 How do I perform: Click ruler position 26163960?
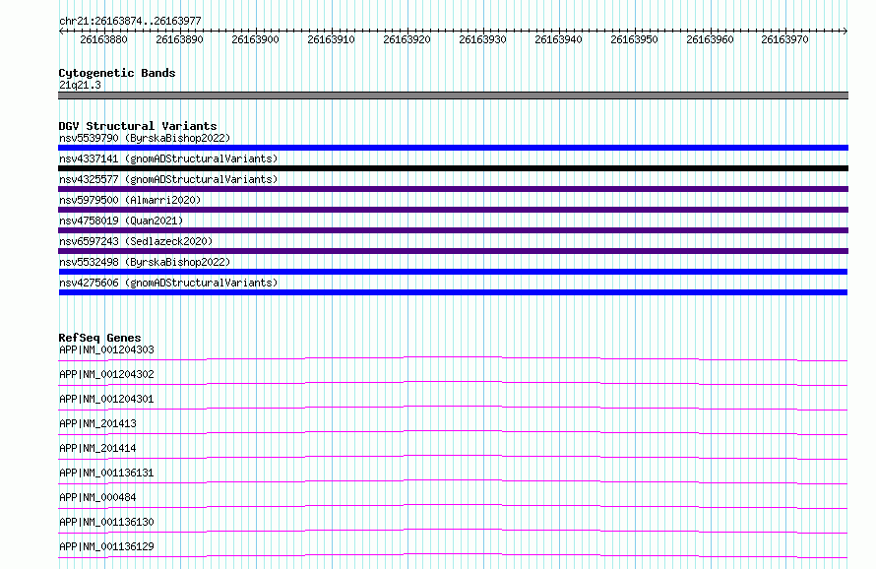(710, 39)
